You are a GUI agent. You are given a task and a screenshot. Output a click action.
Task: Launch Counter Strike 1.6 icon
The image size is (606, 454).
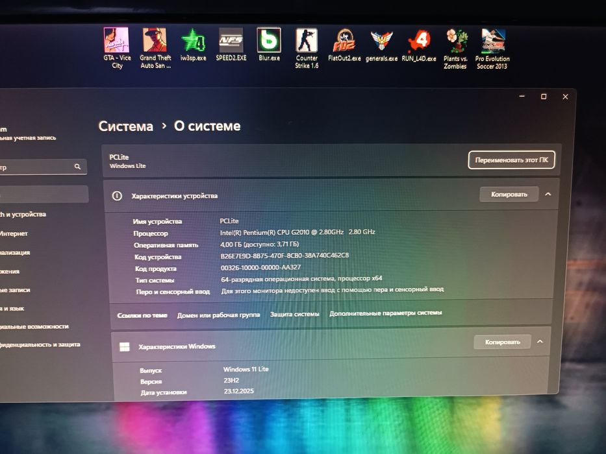(x=307, y=48)
